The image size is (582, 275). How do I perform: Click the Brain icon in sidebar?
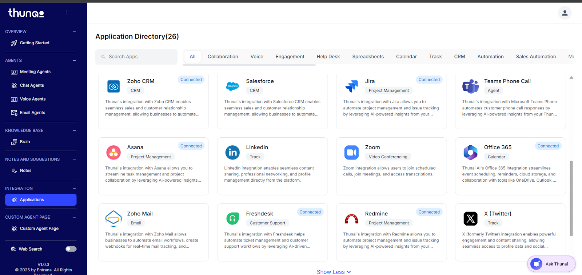point(14,142)
